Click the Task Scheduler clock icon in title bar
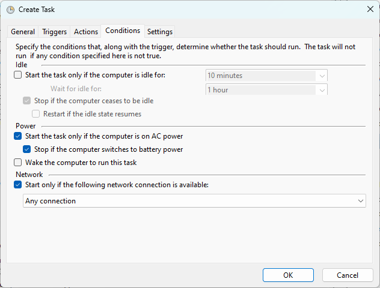 10,10
